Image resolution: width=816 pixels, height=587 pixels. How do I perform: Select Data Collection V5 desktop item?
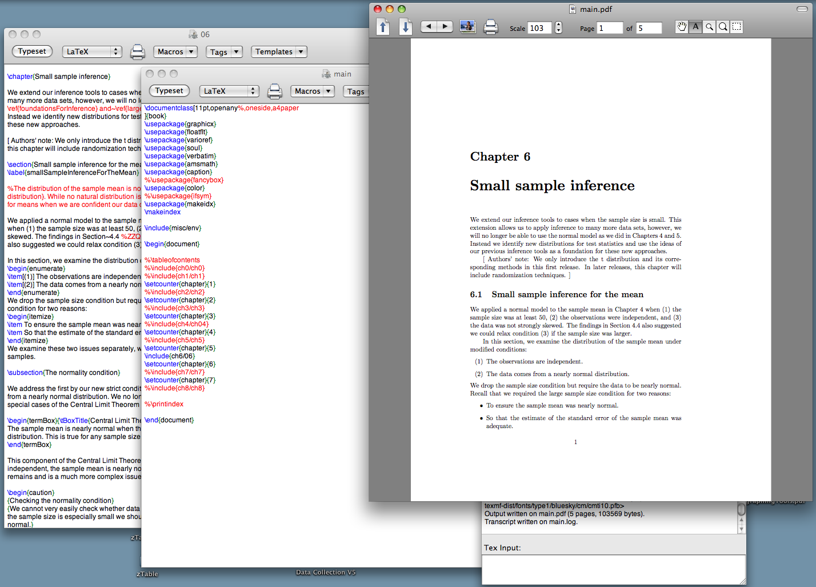click(326, 572)
